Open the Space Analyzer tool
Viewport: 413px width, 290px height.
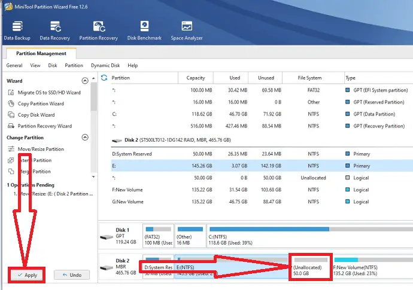[187, 30]
